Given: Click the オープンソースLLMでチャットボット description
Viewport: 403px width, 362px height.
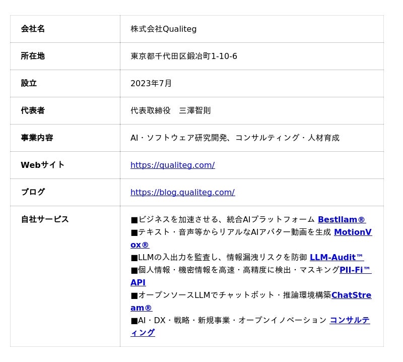Looking at the screenshot, I should coord(231,295).
